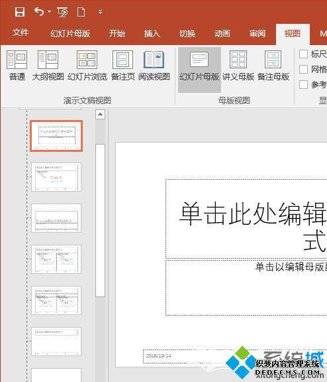Open 备注页 notes page view
This screenshot has width=327, height=382.
[x=122, y=66]
